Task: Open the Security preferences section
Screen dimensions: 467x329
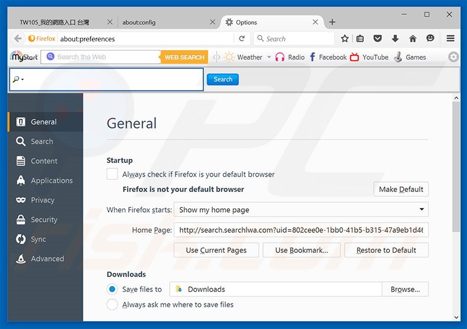Action: pos(46,220)
